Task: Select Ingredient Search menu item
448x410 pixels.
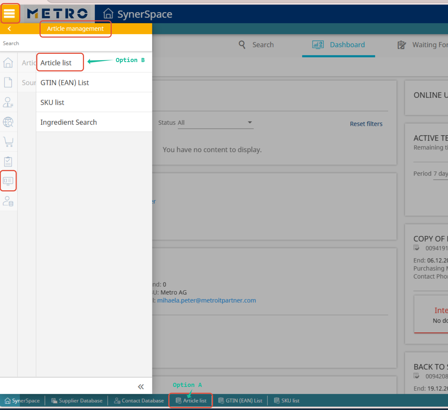Action: (94, 122)
